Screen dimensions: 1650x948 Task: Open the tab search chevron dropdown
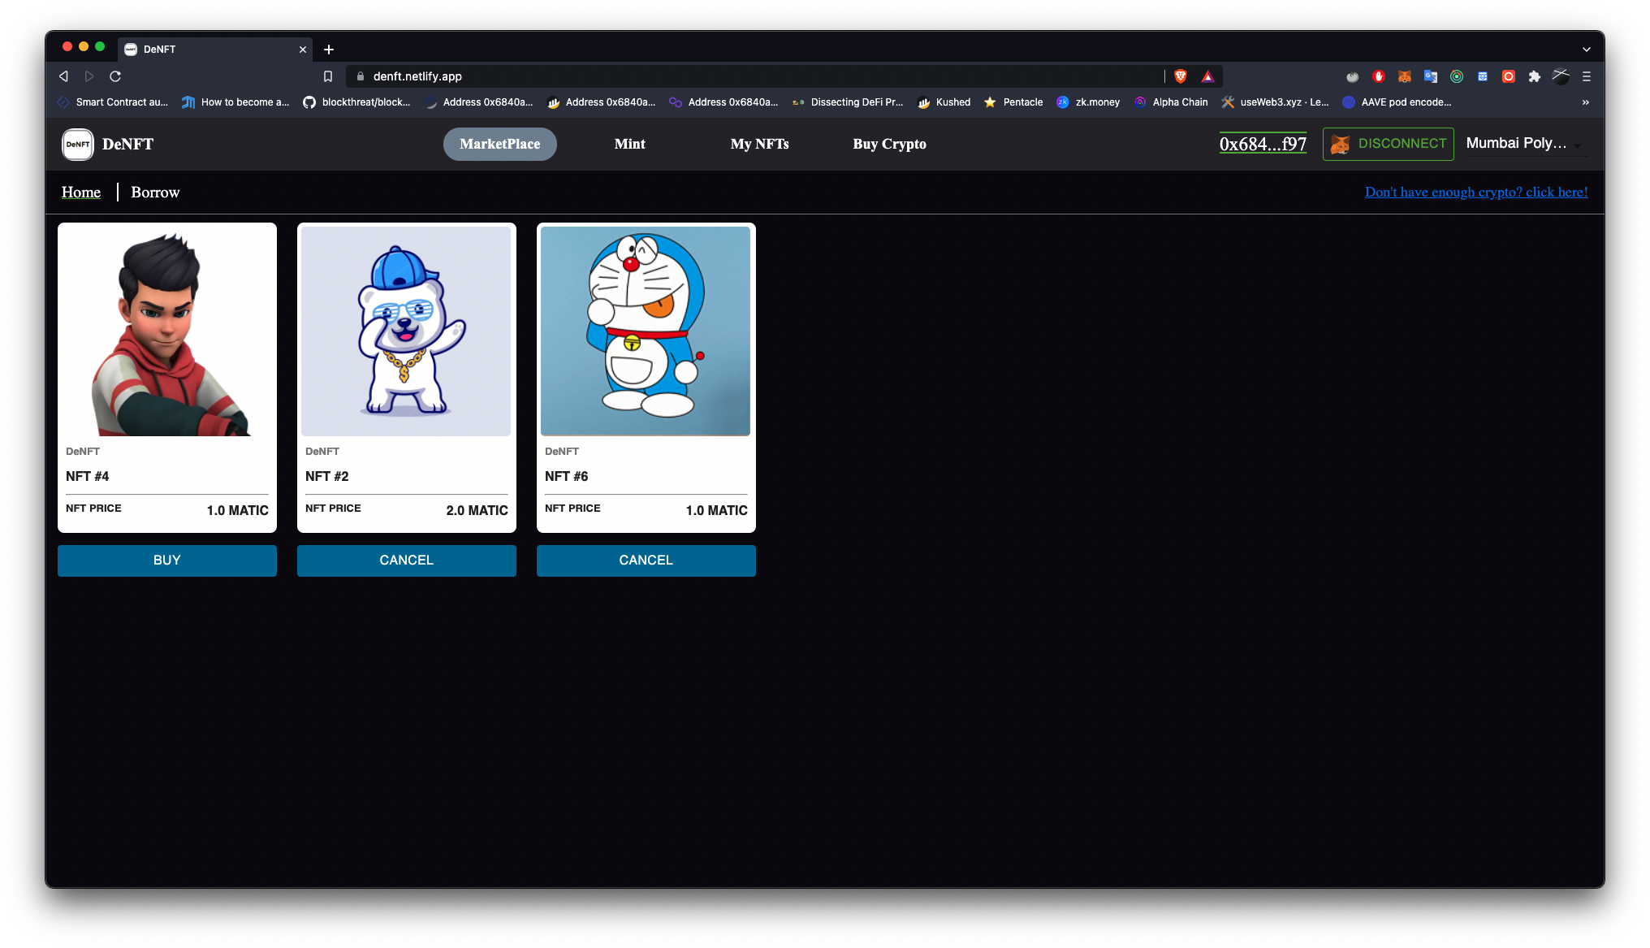(x=1586, y=50)
